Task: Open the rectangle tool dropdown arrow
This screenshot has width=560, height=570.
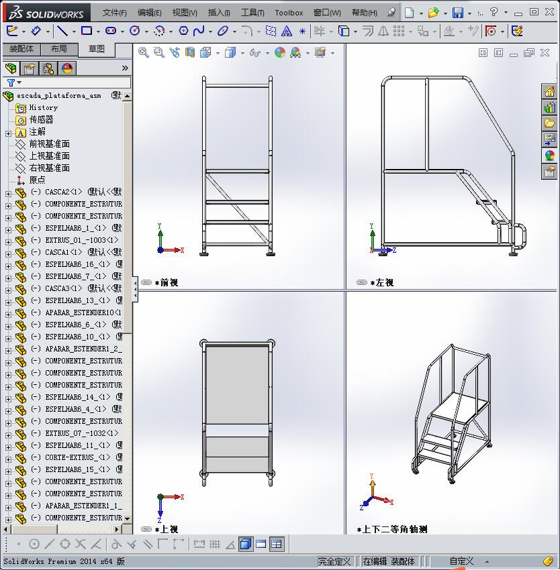Action: (98, 32)
